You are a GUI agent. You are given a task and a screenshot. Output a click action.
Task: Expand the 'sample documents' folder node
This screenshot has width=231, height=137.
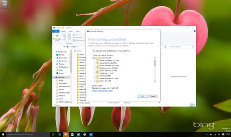(x=94, y=78)
